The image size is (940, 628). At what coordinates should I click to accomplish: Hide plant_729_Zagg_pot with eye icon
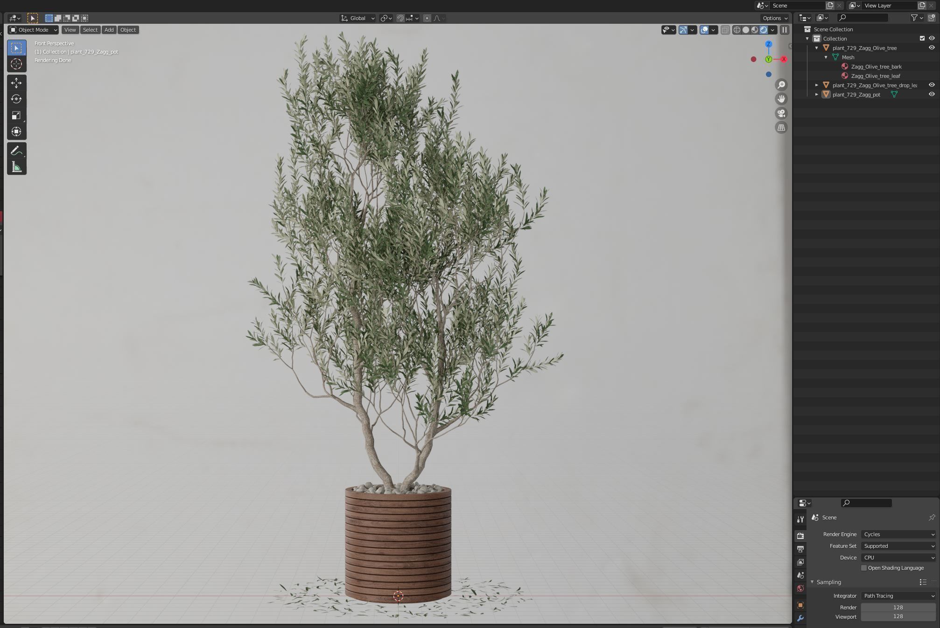(x=932, y=94)
